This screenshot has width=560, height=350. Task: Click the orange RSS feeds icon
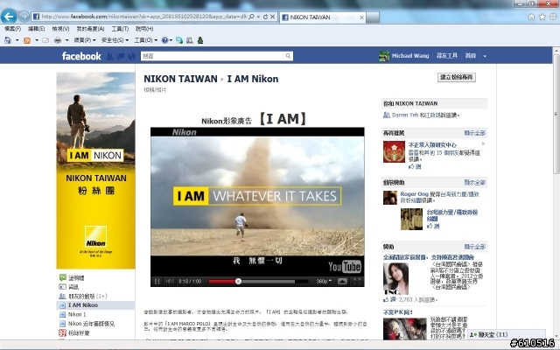pyautogui.click(x=27, y=40)
